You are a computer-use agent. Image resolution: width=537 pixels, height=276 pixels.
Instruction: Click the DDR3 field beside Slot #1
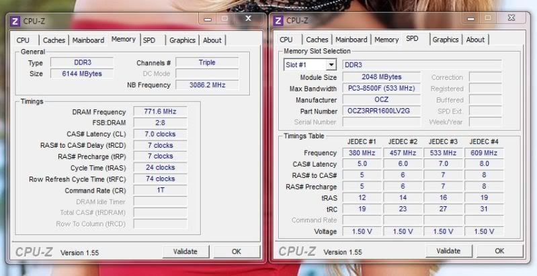(422, 64)
